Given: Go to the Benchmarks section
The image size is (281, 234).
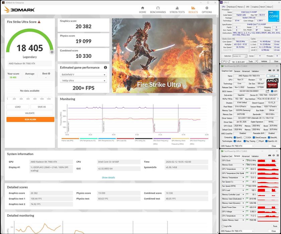Looking at the screenshot, I should click(x=158, y=10).
